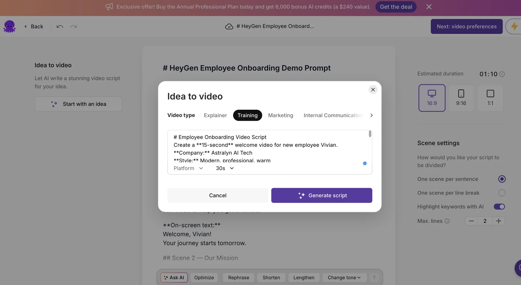
Task: Click the Shorten button
Action: coord(271,277)
